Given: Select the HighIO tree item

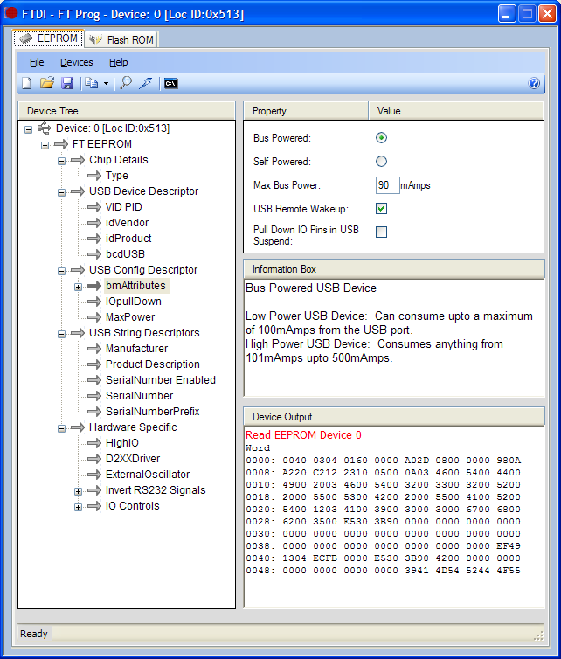Looking at the screenshot, I should click(x=121, y=443).
